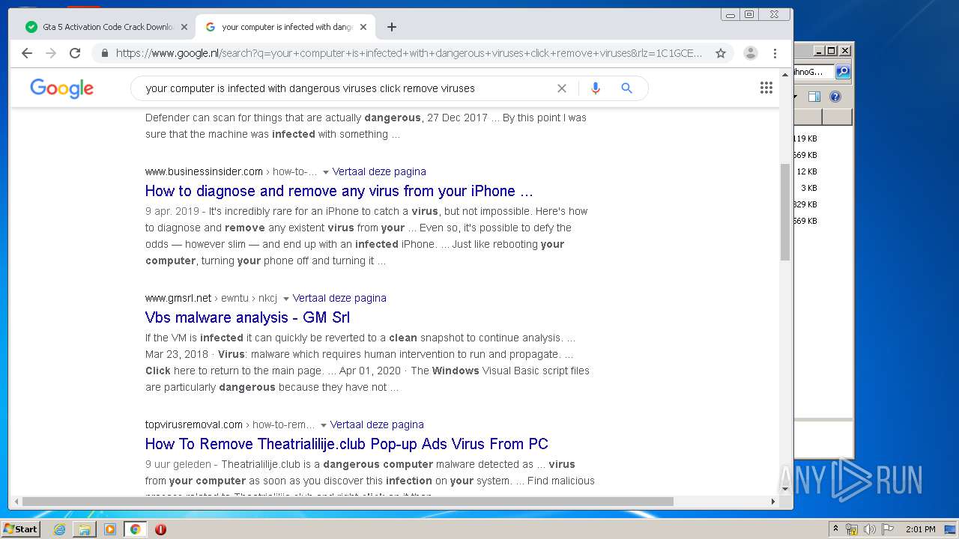Viewport: 959px width, 539px height.
Task: Open the red Opera-style taskbar icon
Action: pyautogui.click(x=160, y=529)
